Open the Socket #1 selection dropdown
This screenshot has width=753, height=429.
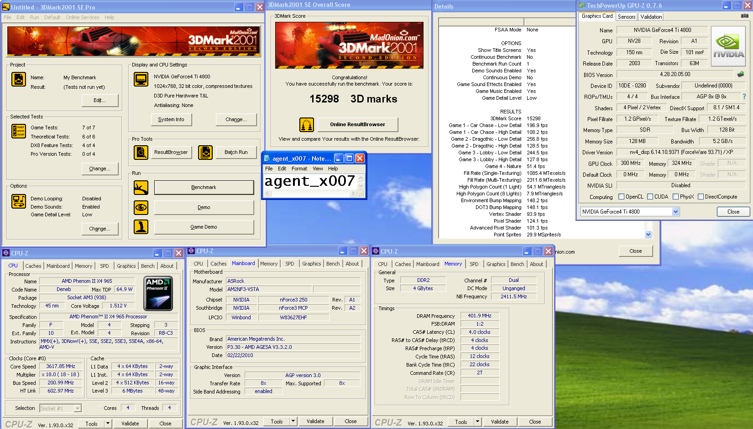click(78, 409)
